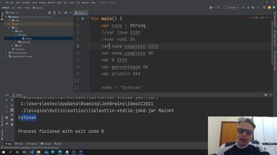This screenshot has width=277, height=155.
Task: Open the Refactor menu
Action: tap(52, 3)
